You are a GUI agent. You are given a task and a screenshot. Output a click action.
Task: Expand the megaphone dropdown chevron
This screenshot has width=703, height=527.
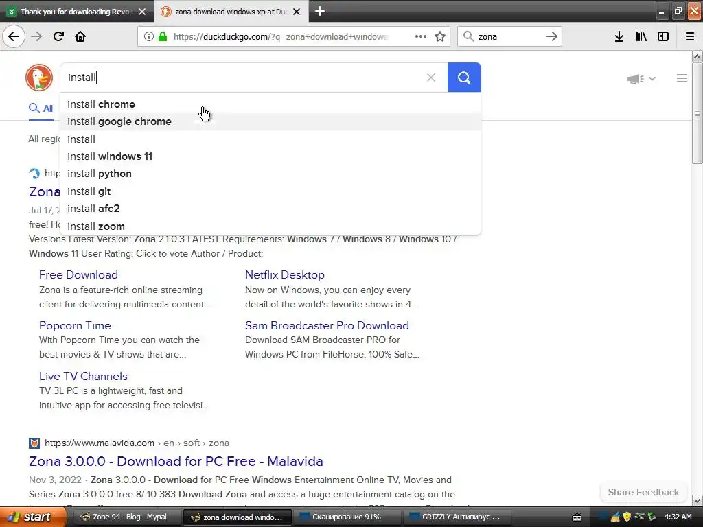click(x=652, y=79)
